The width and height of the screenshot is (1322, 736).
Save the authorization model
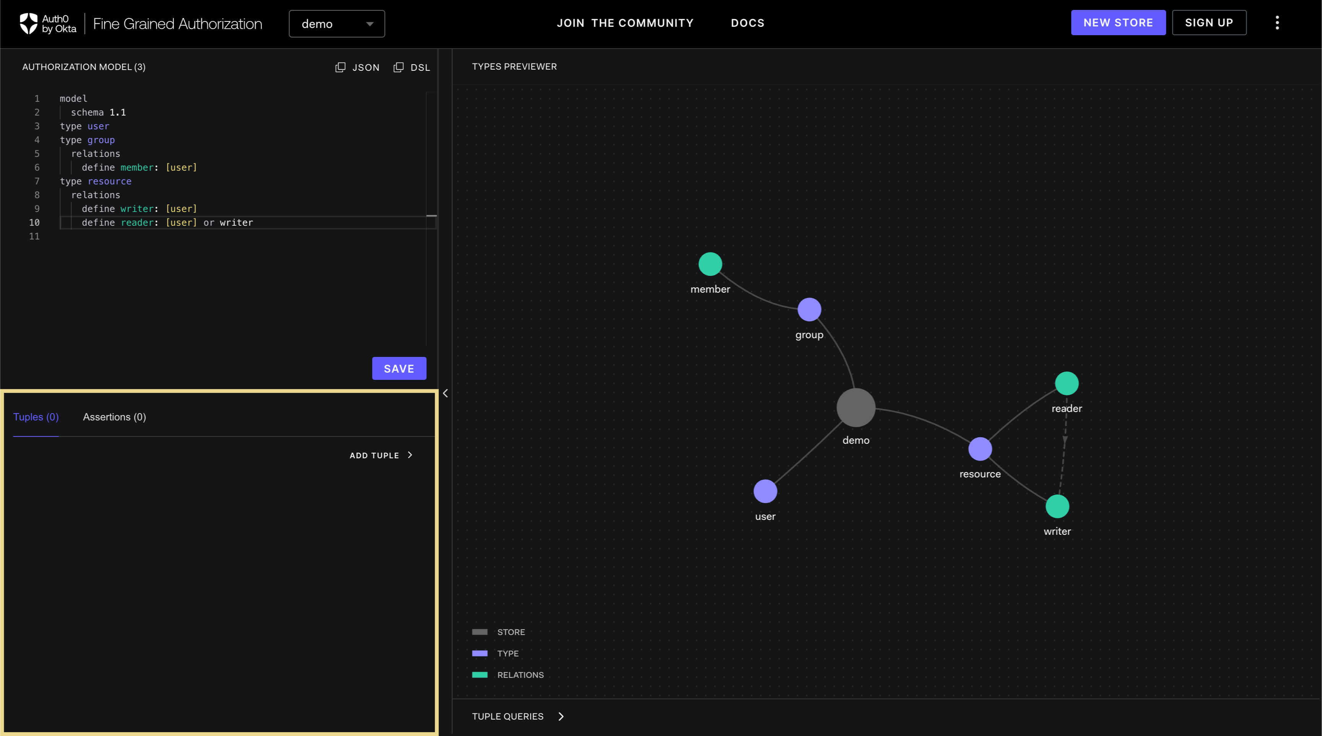(399, 368)
